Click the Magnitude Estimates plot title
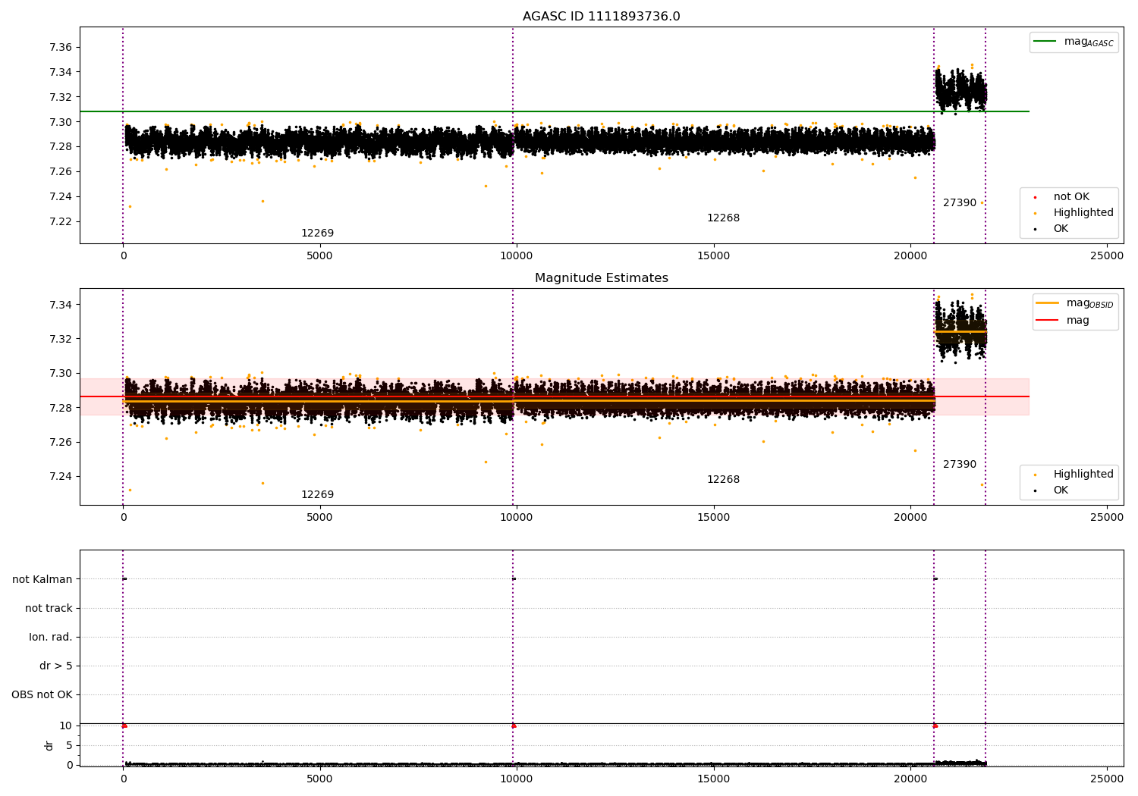Image resolution: width=1138 pixels, height=796 pixels. click(601, 278)
